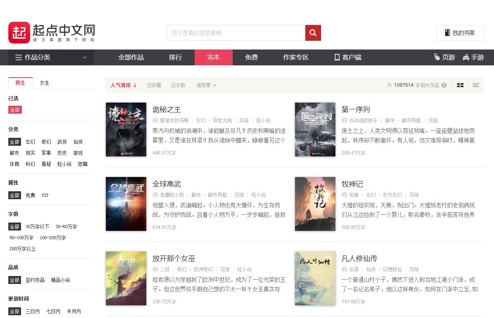This screenshot has width=494, height=318.
Task: Click the help question mark beside 本相关作品
Action: click(443, 85)
